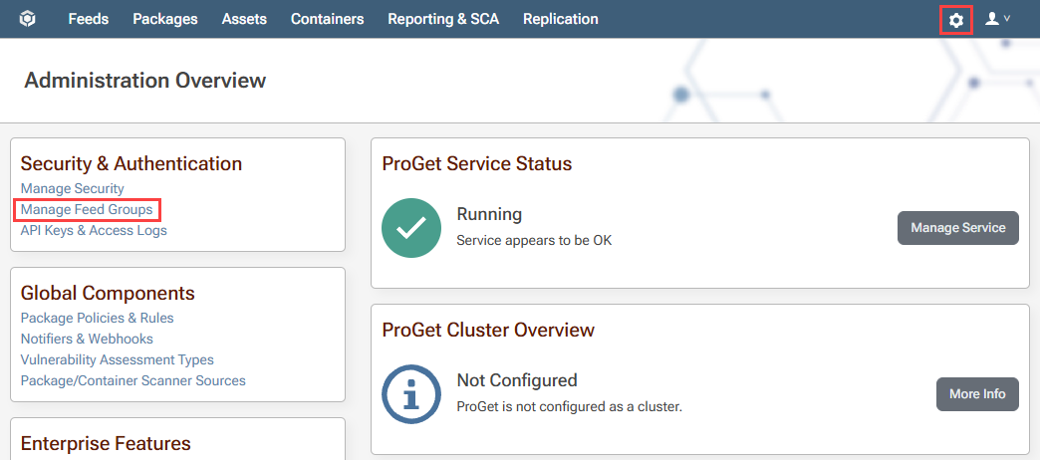Image resolution: width=1040 pixels, height=460 pixels.
Task: Click the ProGet logo icon
Action: 27,19
